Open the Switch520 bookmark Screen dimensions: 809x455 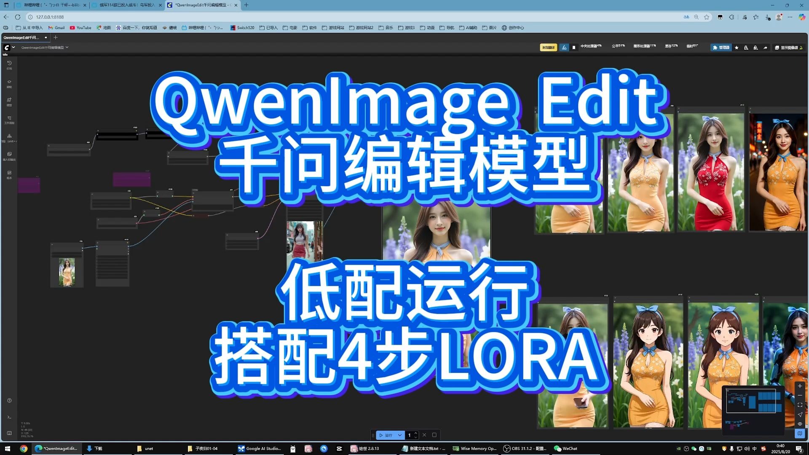(x=242, y=28)
